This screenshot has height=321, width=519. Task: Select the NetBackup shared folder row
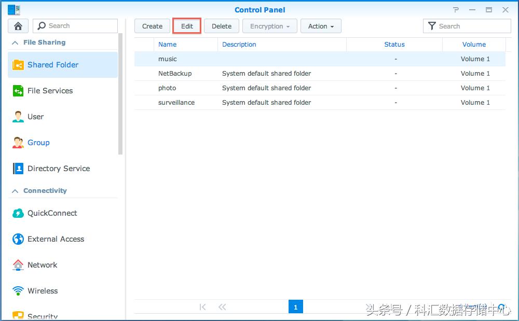pos(175,74)
